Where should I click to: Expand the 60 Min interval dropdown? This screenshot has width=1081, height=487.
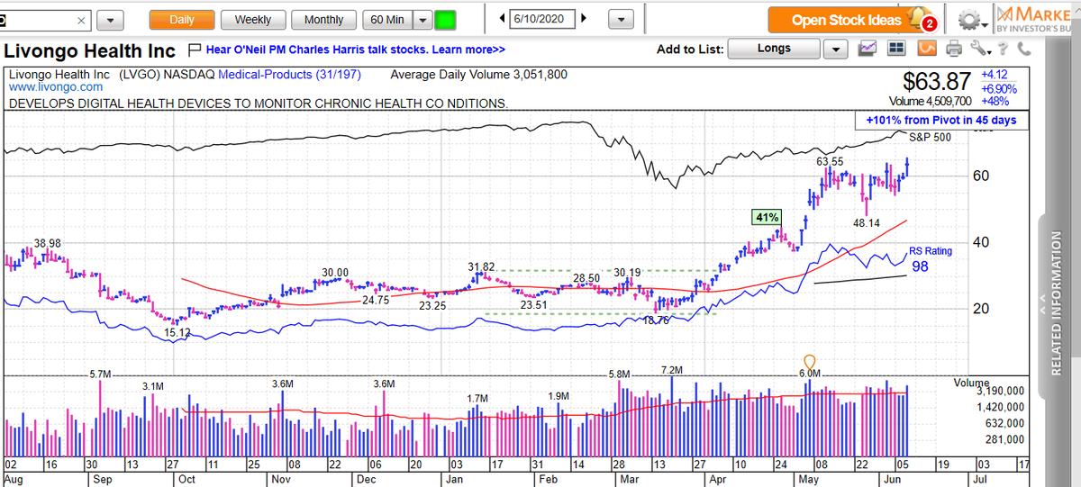pyautogui.click(x=422, y=20)
